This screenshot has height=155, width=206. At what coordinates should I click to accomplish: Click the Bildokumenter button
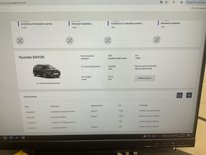tap(145, 78)
